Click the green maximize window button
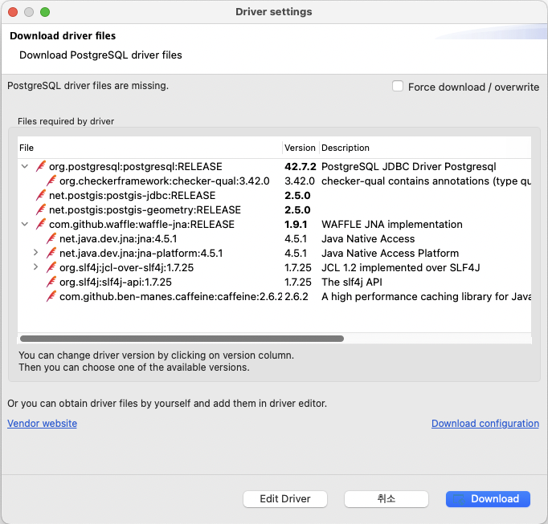Viewport: 548px width, 524px height. pyautogui.click(x=45, y=12)
